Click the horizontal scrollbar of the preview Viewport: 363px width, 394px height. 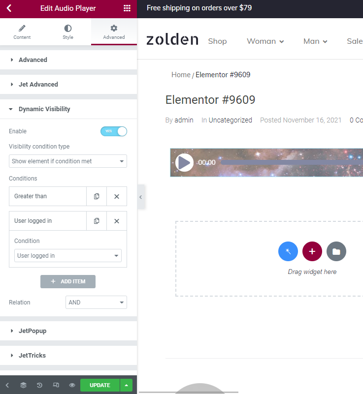[189, 392]
